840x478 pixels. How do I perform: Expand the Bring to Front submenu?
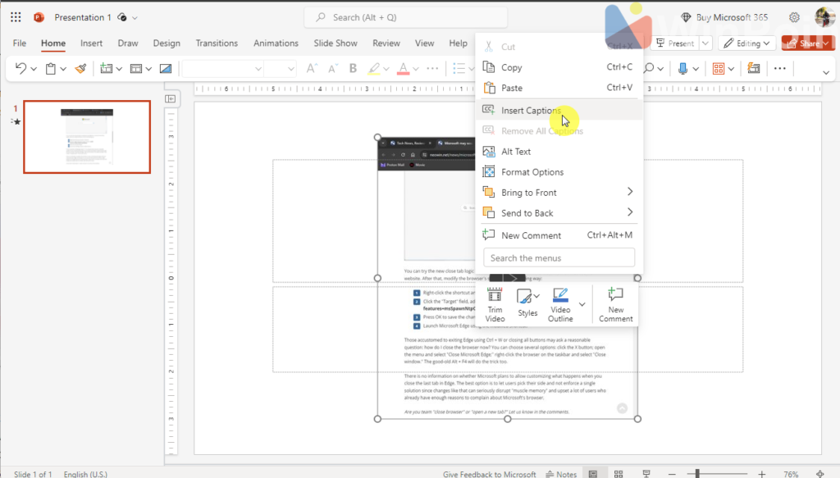point(629,193)
